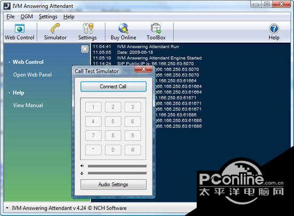Maximize the IVM Answering Attendant window
This screenshot has width=294, height=216.
tap(267, 4)
